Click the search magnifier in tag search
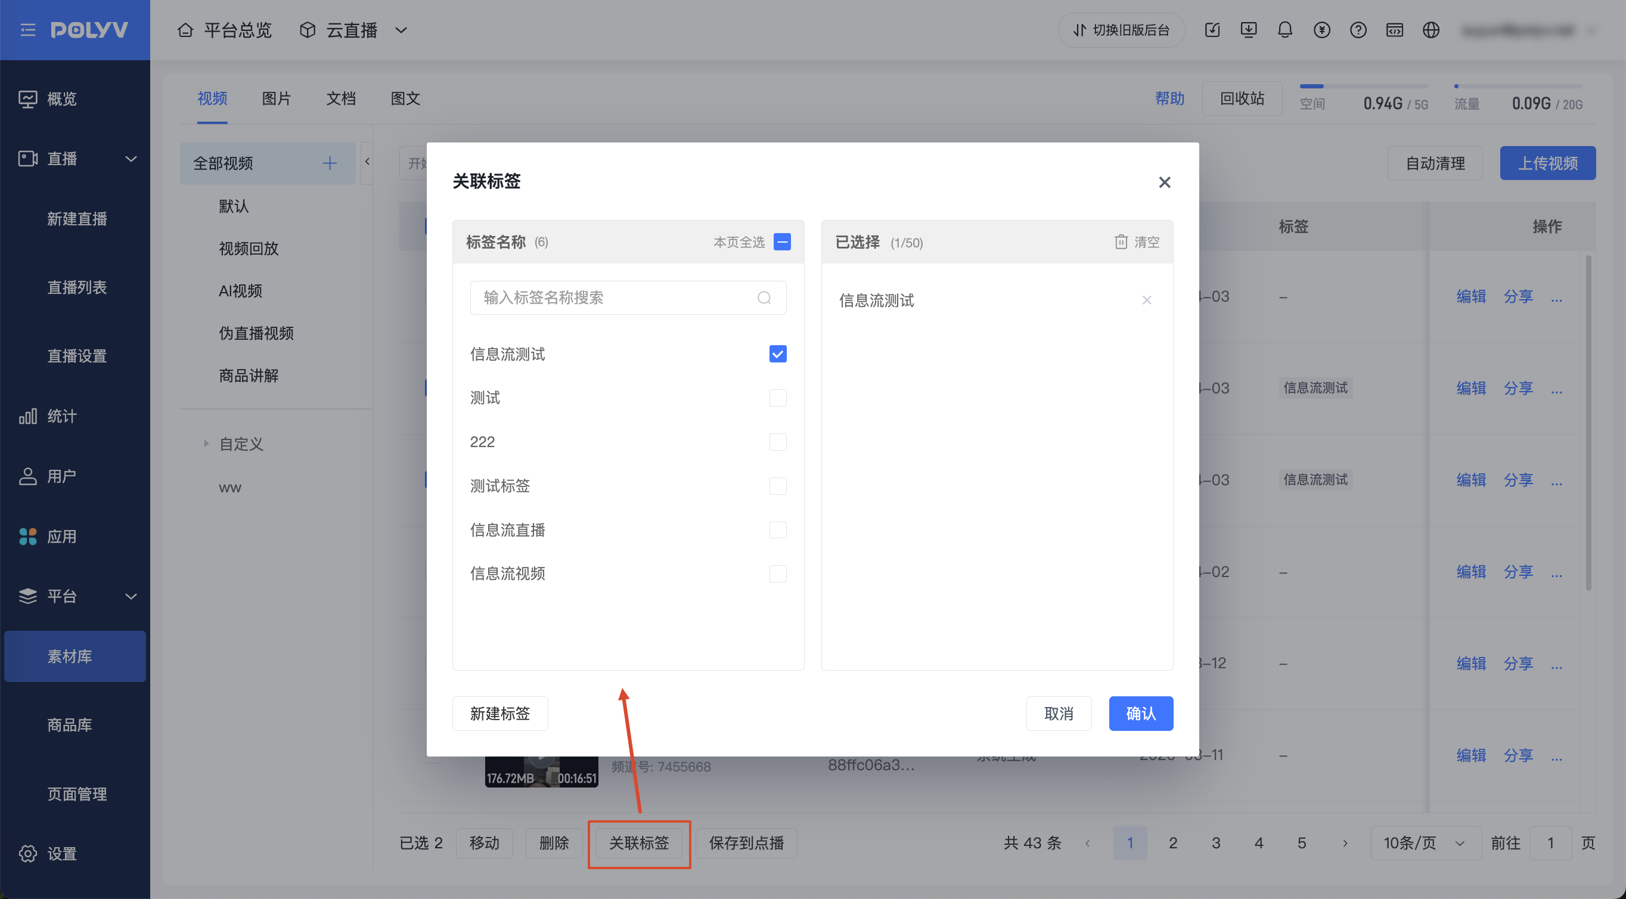 point(764,297)
